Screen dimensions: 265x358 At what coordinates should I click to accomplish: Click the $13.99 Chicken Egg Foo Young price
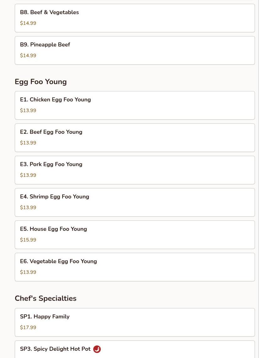tap(28, 111)
